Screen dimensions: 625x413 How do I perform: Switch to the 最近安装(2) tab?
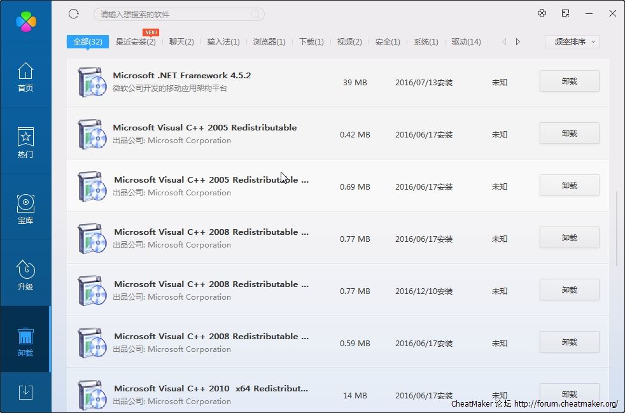coord(136,42)
